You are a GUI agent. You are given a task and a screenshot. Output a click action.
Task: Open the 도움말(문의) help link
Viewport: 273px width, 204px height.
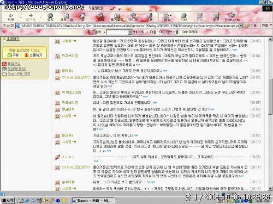pyautogui.click(x=17, y=69)
